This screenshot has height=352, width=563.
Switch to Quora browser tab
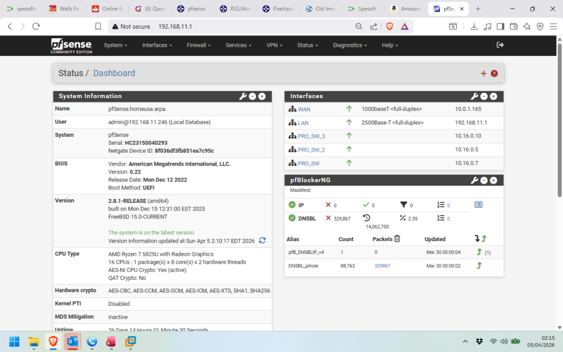pyautogui.click(x=150, y=8)
